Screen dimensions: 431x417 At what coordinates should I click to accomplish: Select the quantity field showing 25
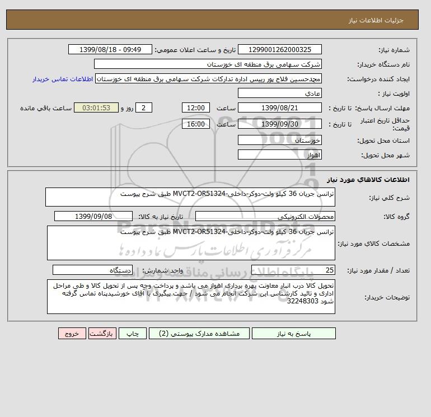pyautogui.click(x=293, y=270)
